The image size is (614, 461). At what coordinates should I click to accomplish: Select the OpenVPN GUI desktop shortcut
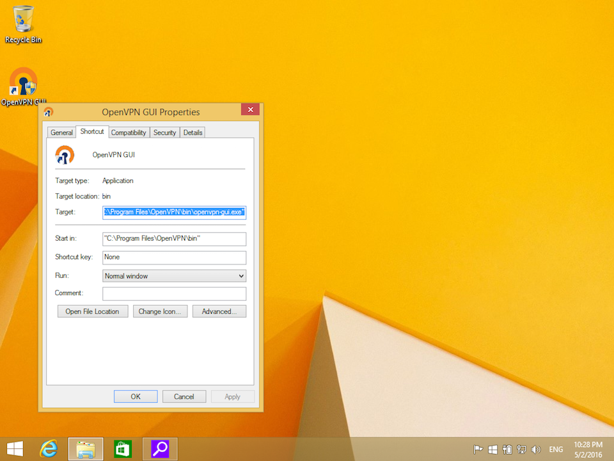click(x=23, y=86)
